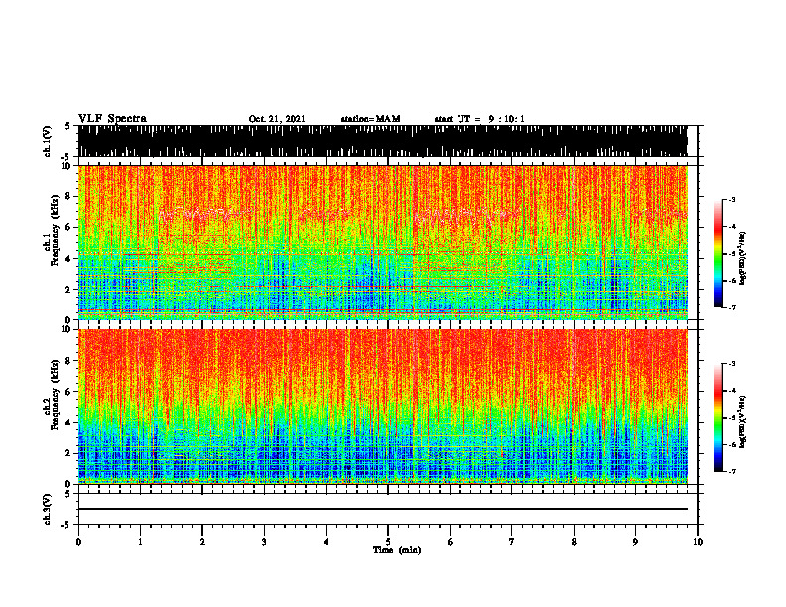The height and width of the screenshot is (607, 786).
Task: Click the "Time (min)" axis label
Action: [397, 550]
